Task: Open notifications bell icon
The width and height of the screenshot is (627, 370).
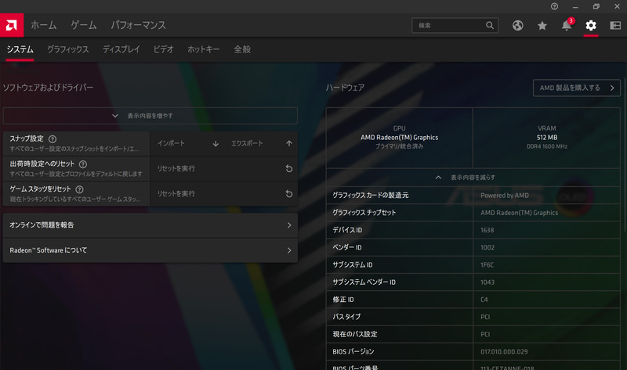Action: pyautogui.click(x=567, y=26)
